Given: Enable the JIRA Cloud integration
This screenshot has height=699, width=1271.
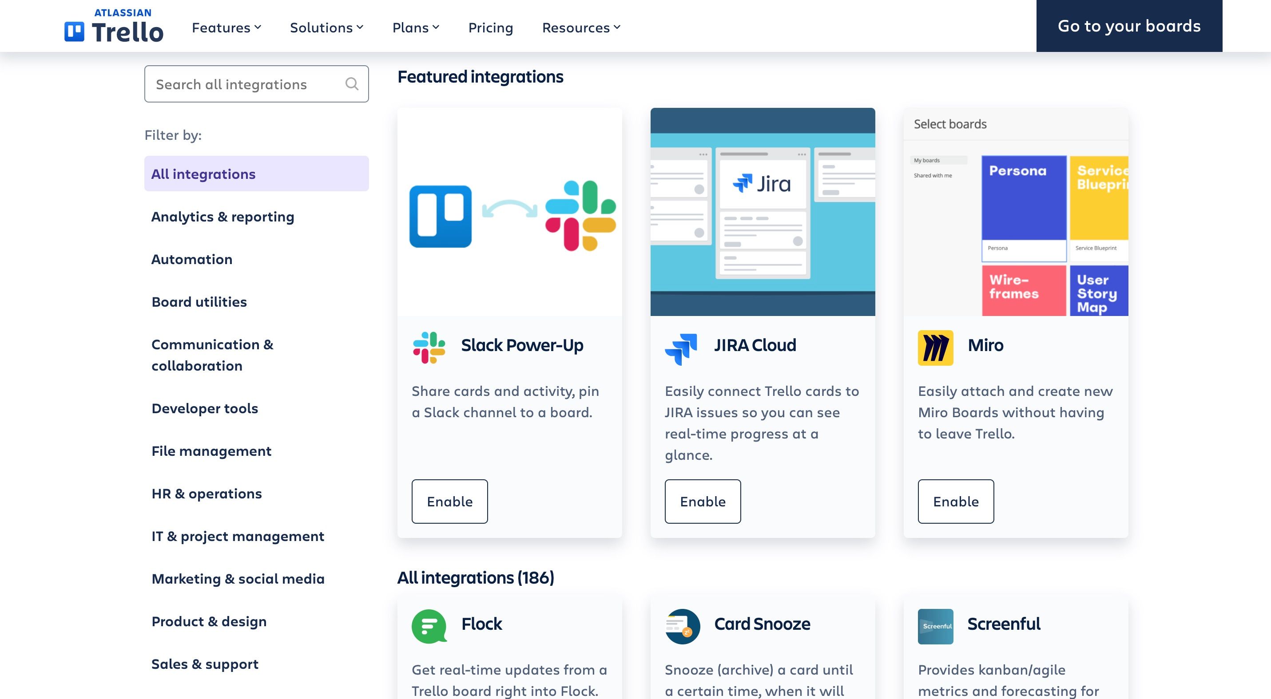Looking at the screenshot, I should 702,501.
